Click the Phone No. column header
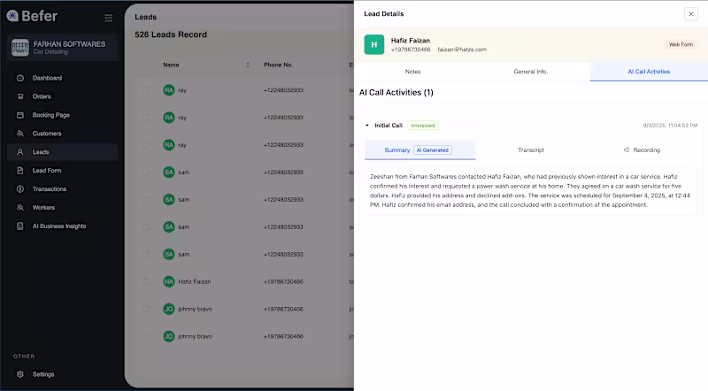Image resolution: width=708 pixels, height=391 pixels. pyautogui.click(x=278, y=65)
